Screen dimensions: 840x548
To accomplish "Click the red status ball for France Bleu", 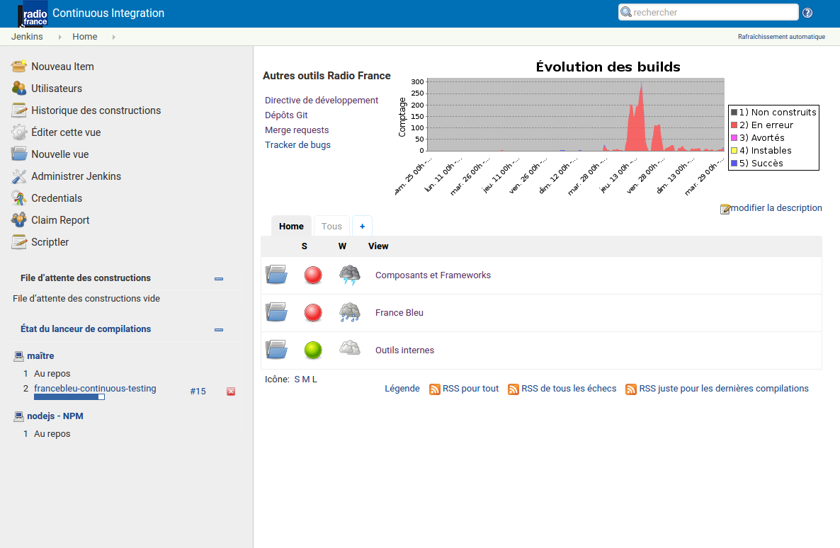I will 313,313.
